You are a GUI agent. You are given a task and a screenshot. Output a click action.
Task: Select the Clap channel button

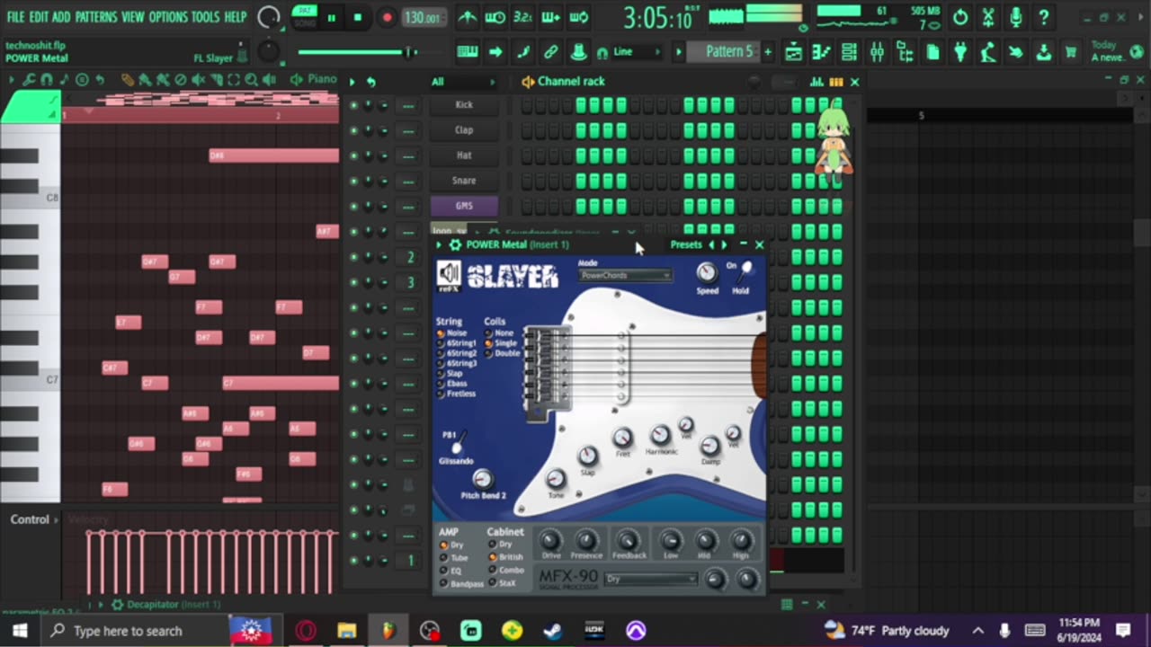pyautogui.click(x=464, y=129)
